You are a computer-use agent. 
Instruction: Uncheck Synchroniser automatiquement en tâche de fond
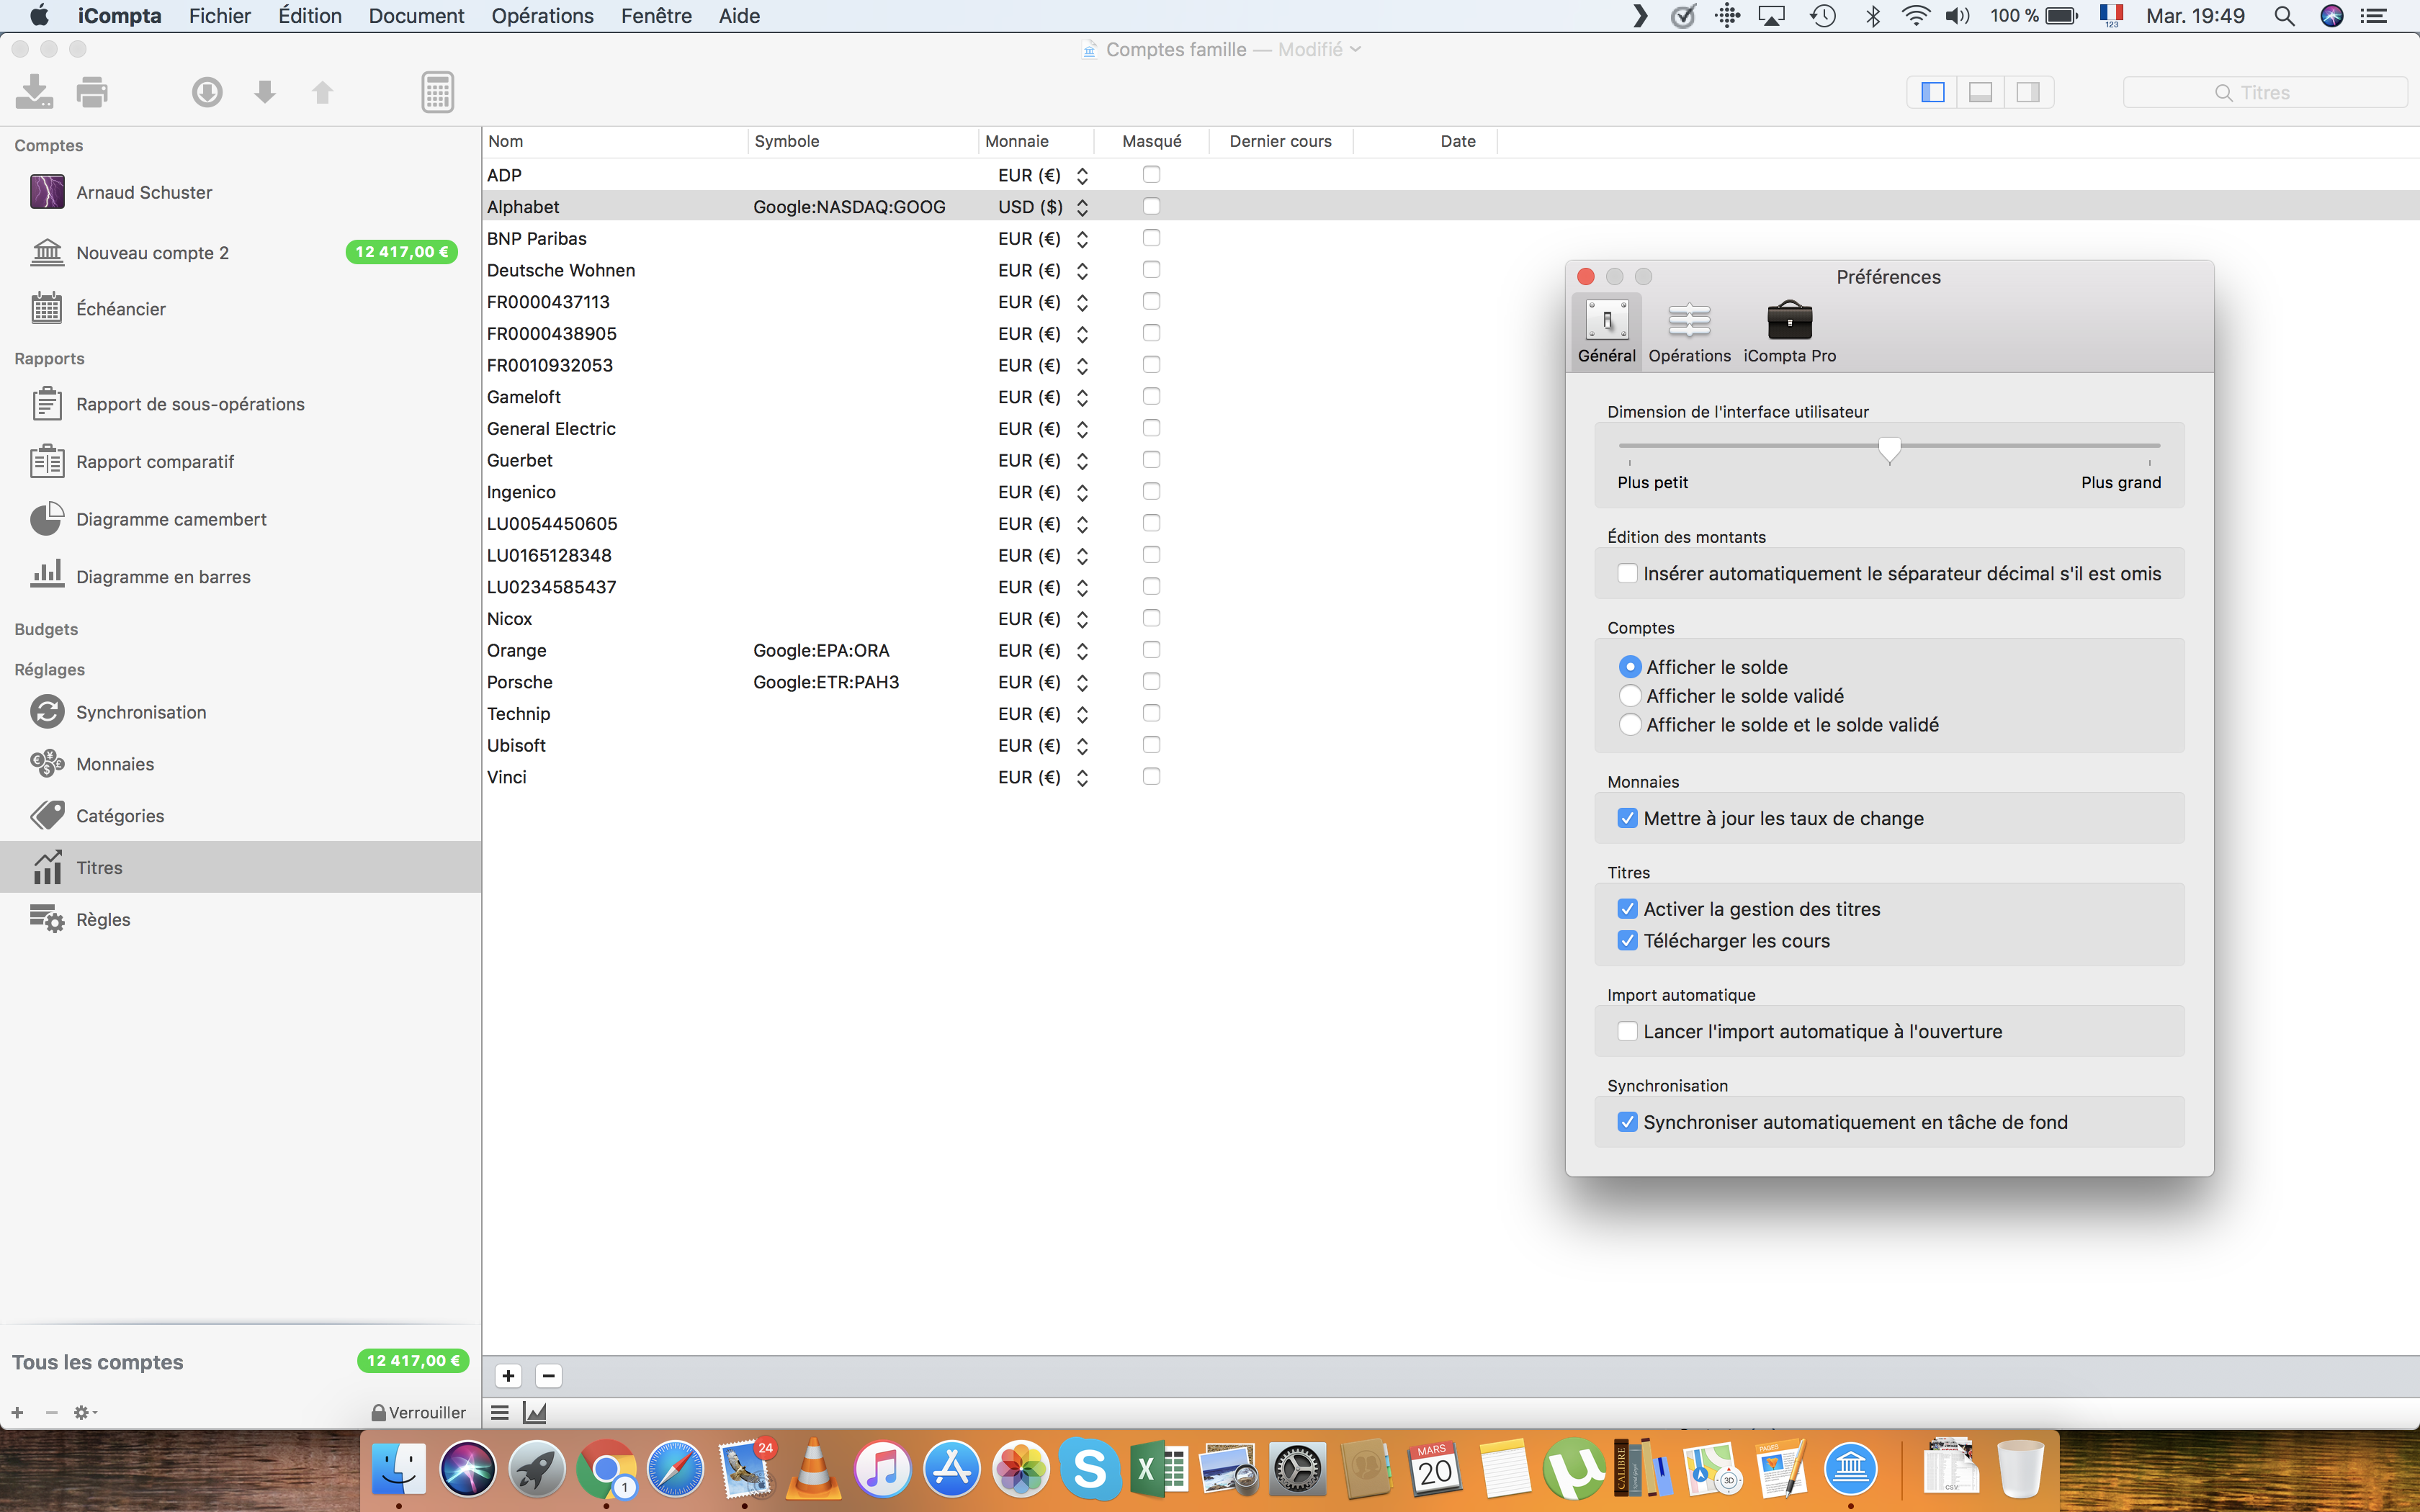coord(1627,1122)
